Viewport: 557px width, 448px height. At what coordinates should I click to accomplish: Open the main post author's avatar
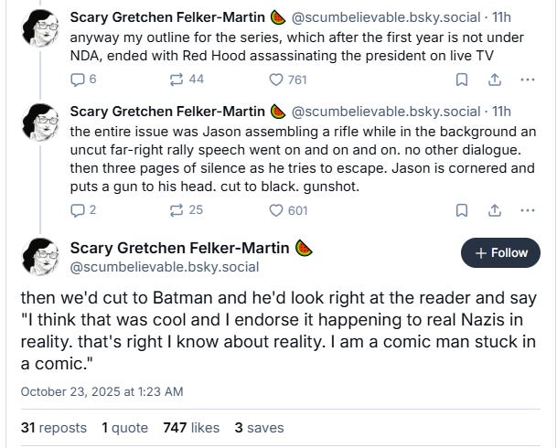[41, 255]
